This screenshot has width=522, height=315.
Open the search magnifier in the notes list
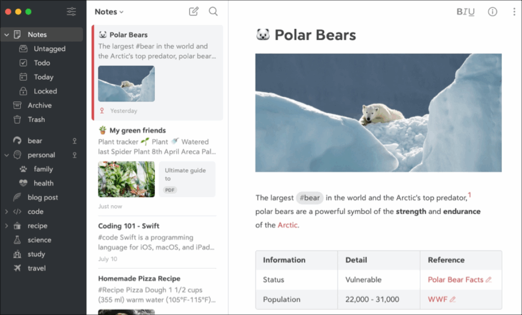pyautogui.click(x=213, y=11)
